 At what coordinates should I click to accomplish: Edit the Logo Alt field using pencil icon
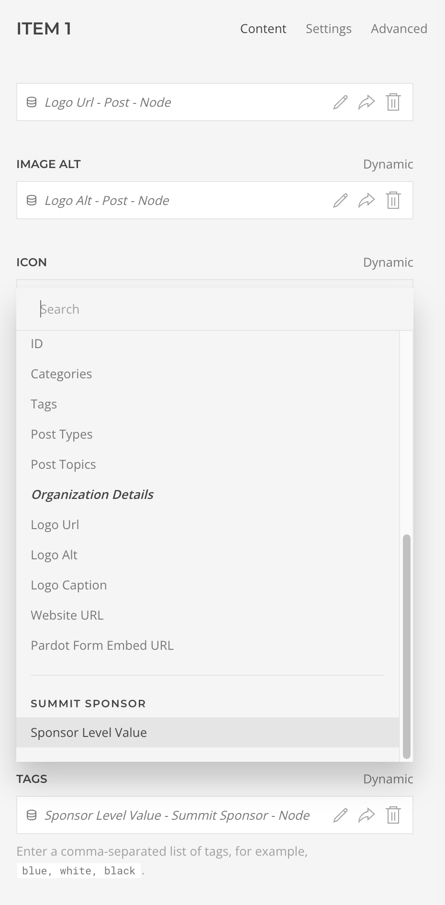tap(340, 201)
